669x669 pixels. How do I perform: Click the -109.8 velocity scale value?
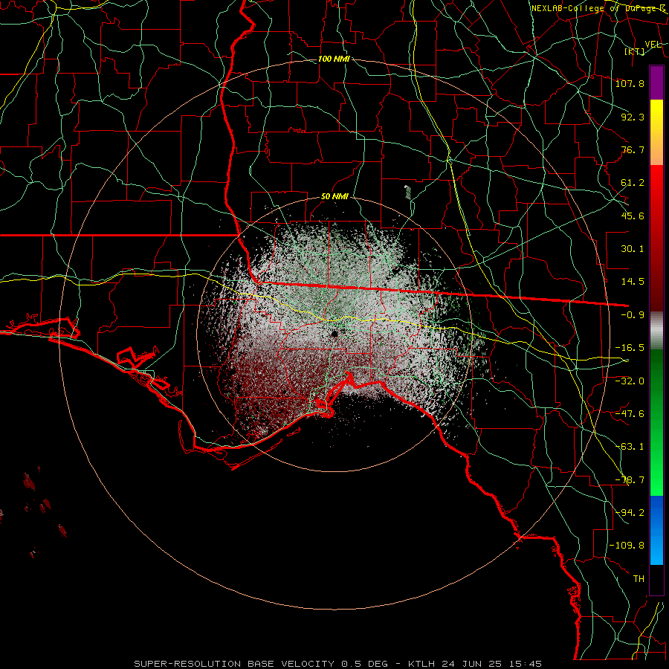pyautogui.click(x=627, y=546)
